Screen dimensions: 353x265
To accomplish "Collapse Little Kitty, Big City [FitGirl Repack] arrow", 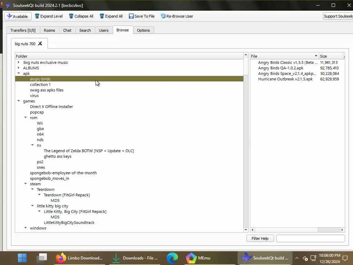I will [39, 212].
